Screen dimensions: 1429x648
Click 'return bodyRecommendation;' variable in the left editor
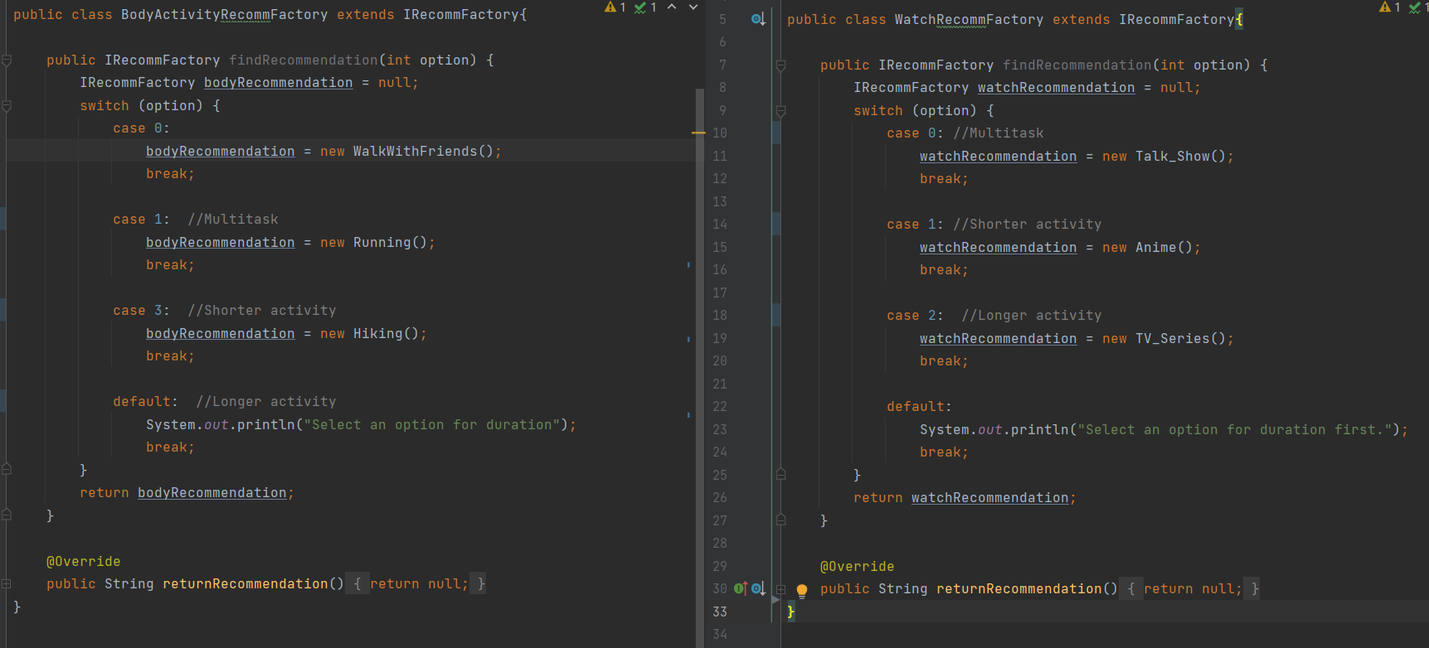(211, 492)
